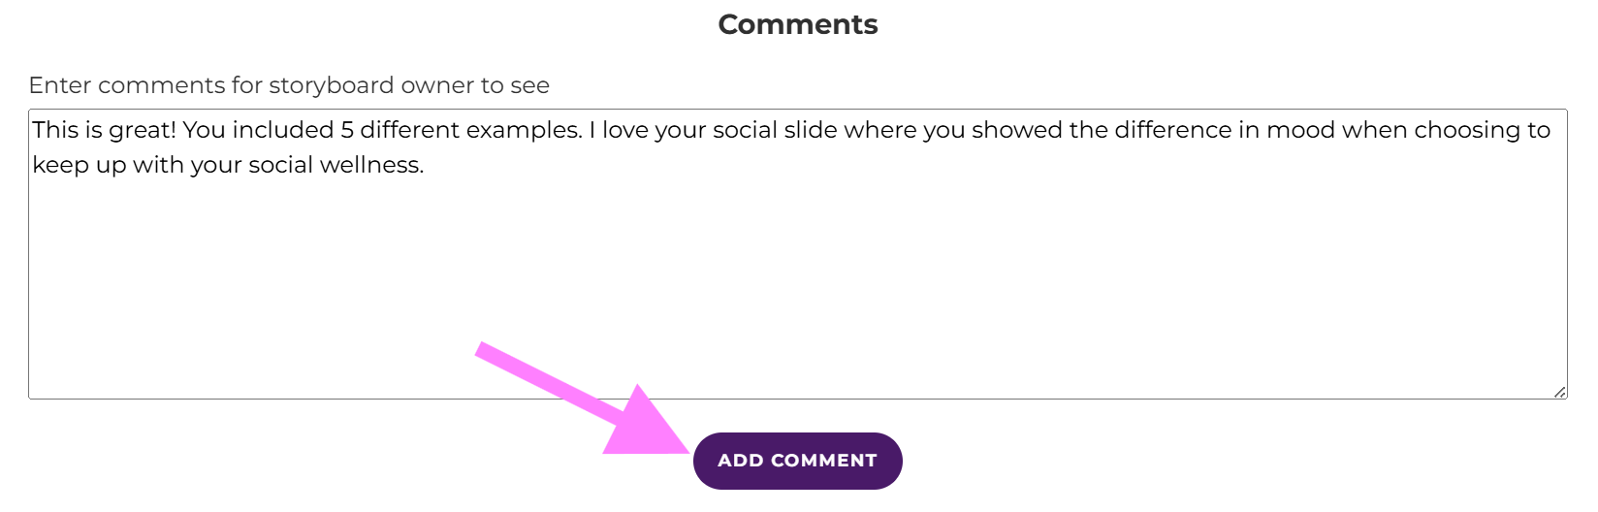Place cursor at the number "5"
The width and height of the screenshot is (1598, 512).
click(347, 130)
